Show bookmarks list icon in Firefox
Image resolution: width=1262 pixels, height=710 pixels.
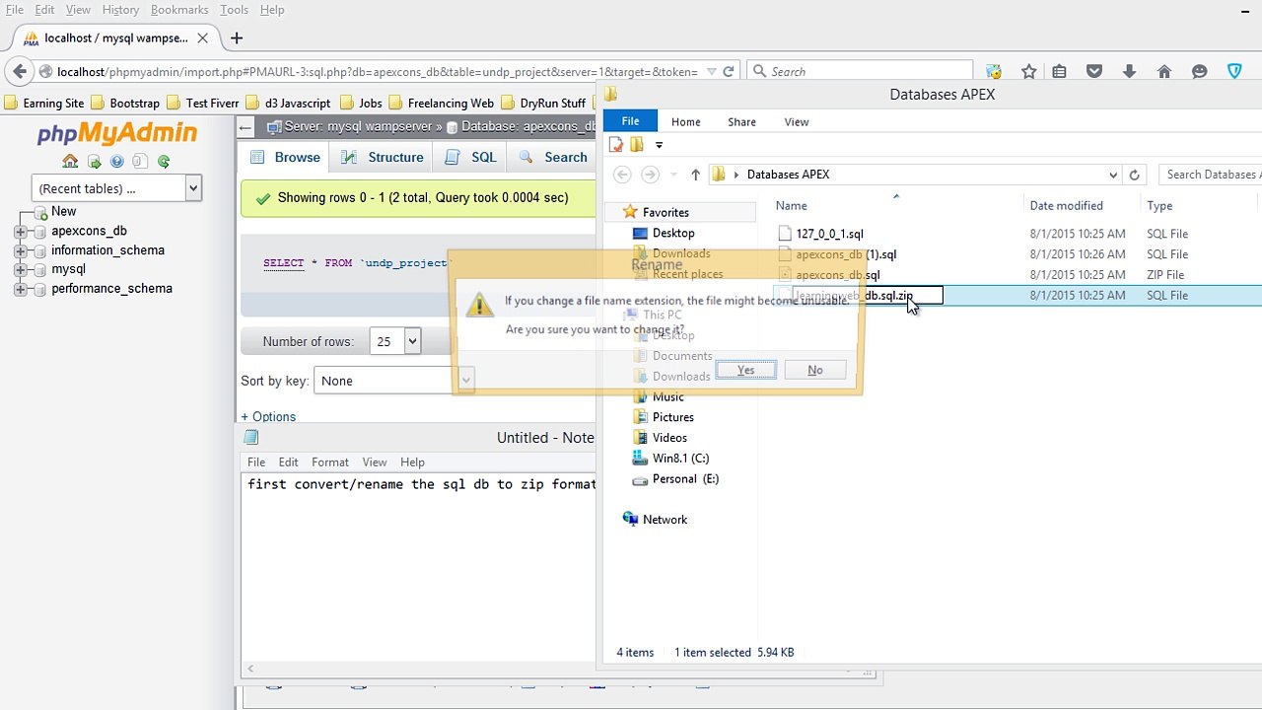(1059, 71)
